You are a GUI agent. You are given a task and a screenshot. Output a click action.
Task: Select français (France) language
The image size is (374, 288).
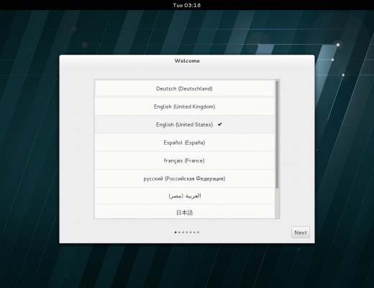tap(184, 161)
